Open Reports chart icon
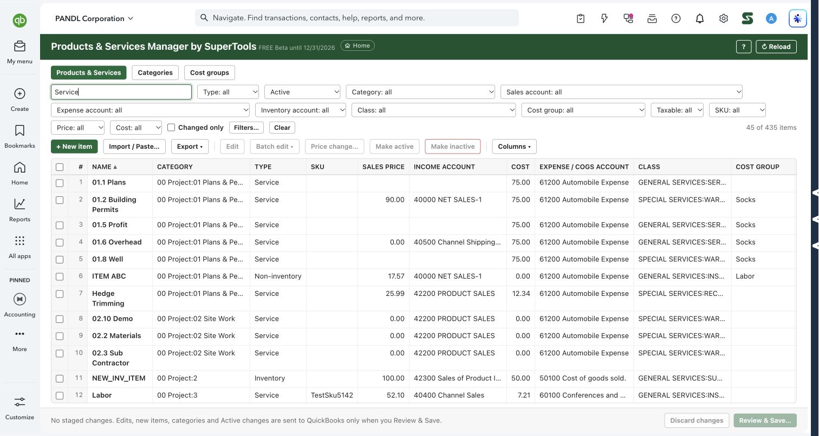Viewport: 819px width, 436px height. tap(19, 204)
